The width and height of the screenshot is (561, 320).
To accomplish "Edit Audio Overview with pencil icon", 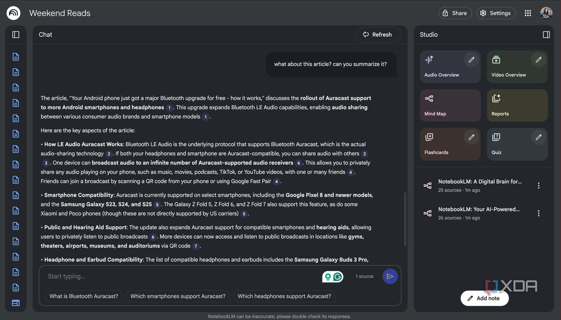I will [472, 60].
